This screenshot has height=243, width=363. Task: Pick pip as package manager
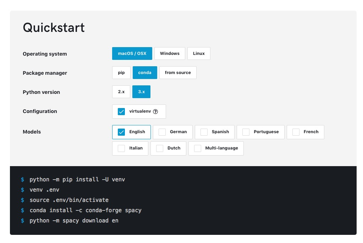tap(121, 73)
